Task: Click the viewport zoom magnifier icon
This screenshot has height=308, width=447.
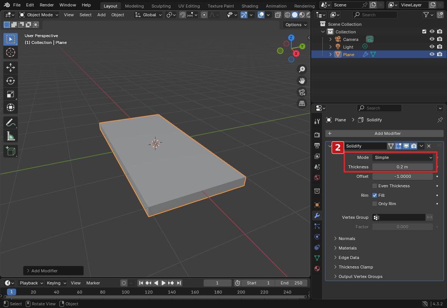Action: click(302, 69)
